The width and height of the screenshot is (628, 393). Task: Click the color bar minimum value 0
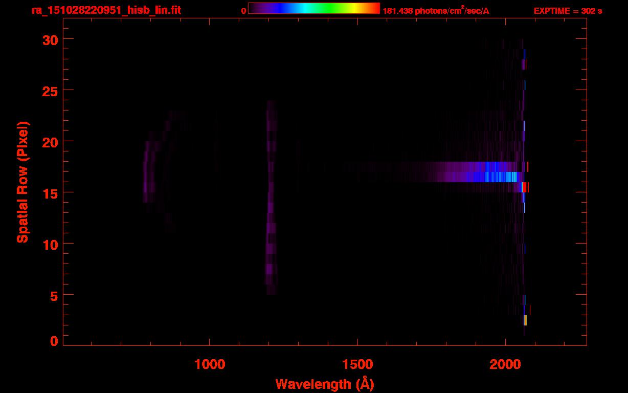coord(243,11)
